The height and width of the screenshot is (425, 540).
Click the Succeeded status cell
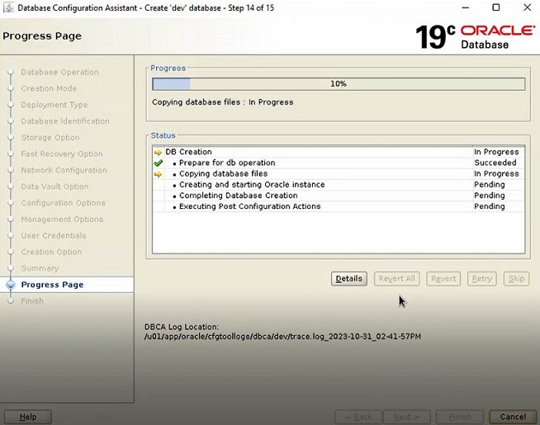[495, 163]
